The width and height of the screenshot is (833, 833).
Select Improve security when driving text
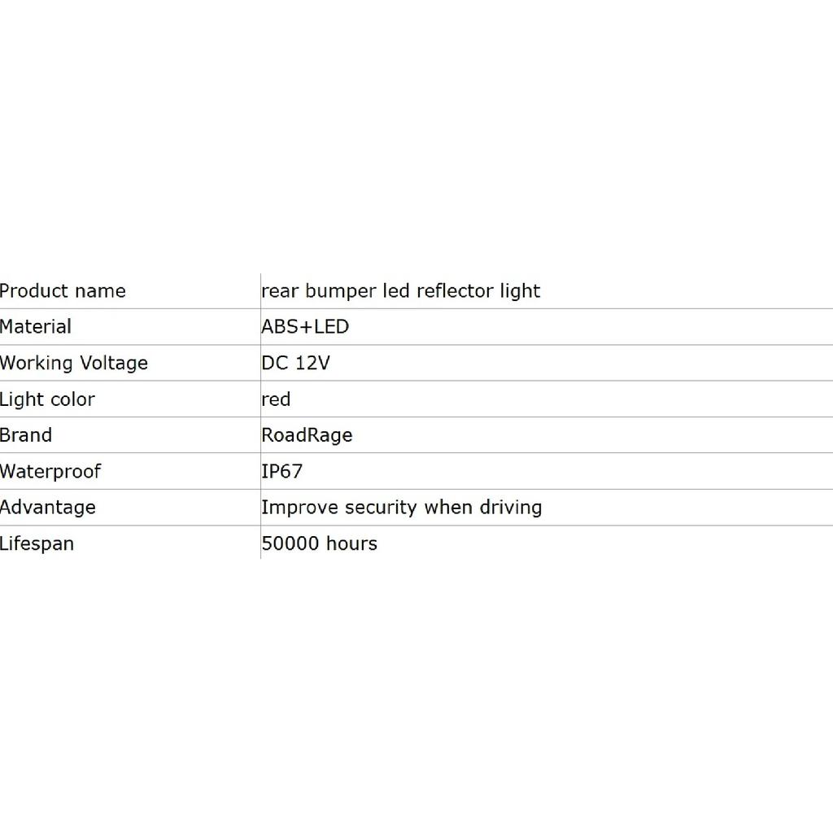tap(402, 508)
